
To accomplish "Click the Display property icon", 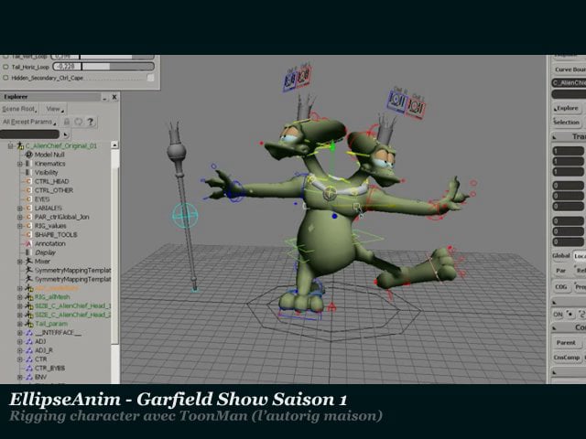I will [x=27, y=252].
